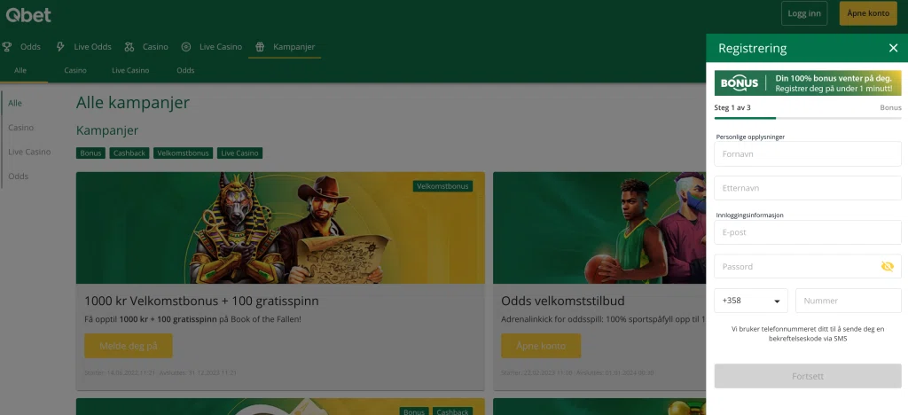Click the Velkomstbonus badge on campaign image
The width and height of the screenshot is (908, 415).
[x=443, y=186]
